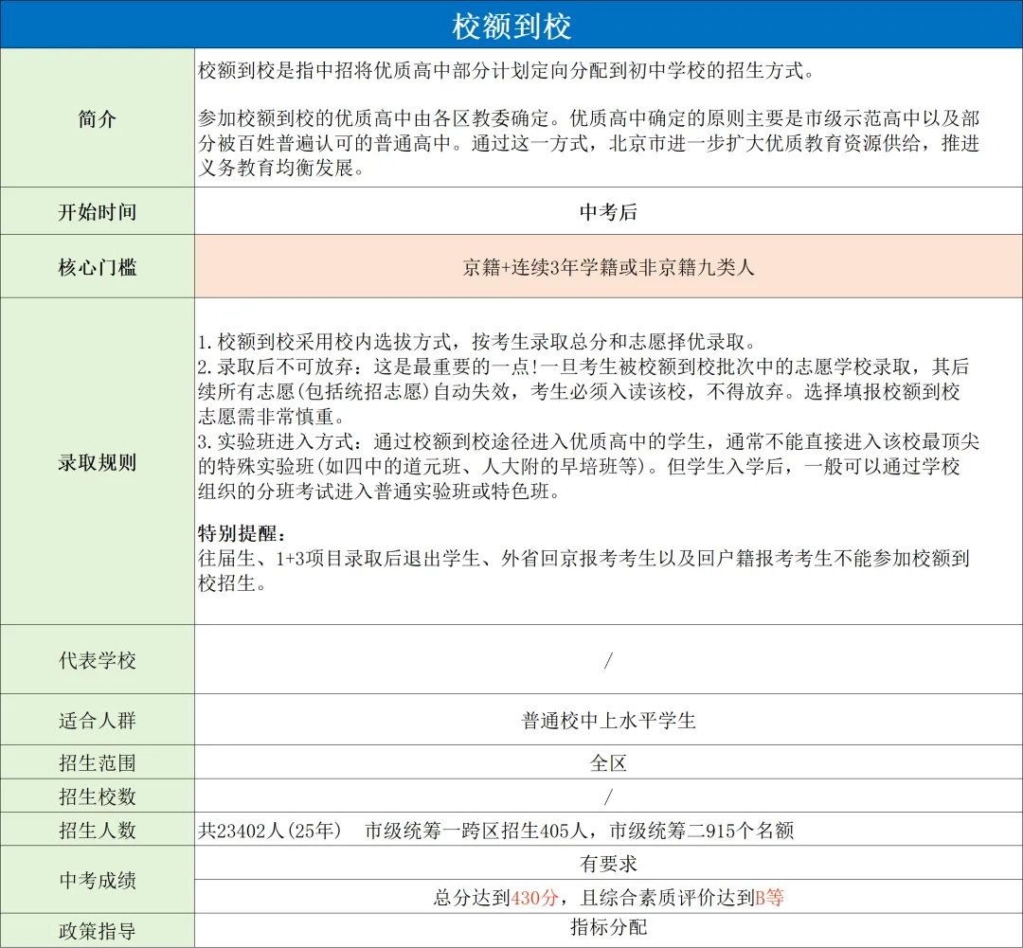The height and width of the screenshot is (948, 1023).
Task: Select the slash in 代表学校 cell
Action: [x=607, y=661]
